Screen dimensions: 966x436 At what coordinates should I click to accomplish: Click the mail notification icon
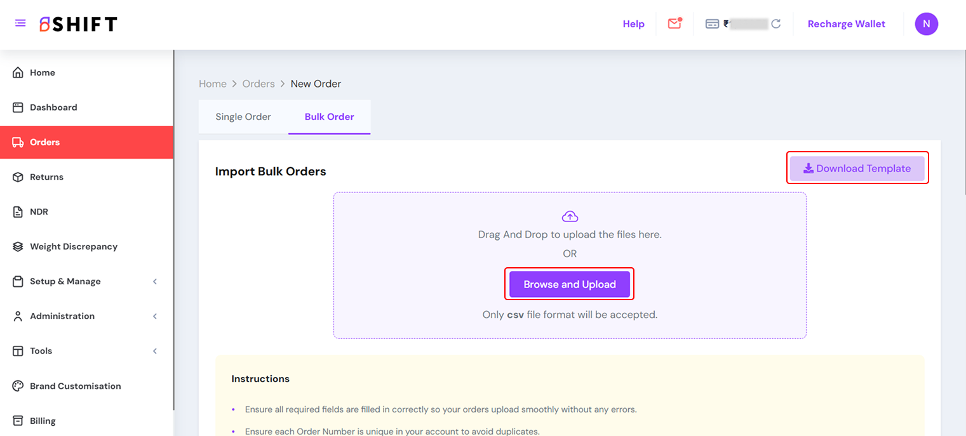tap(674, 24)
